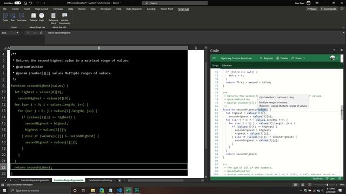This screenshot has height=194, width=346.
Task: Open the Functions icon in the ribbon
Action: coord(22,17)
